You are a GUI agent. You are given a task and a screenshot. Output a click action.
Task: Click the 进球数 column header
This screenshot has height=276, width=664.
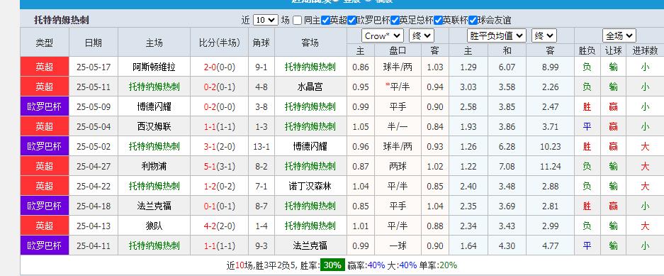tap(645, 51)
